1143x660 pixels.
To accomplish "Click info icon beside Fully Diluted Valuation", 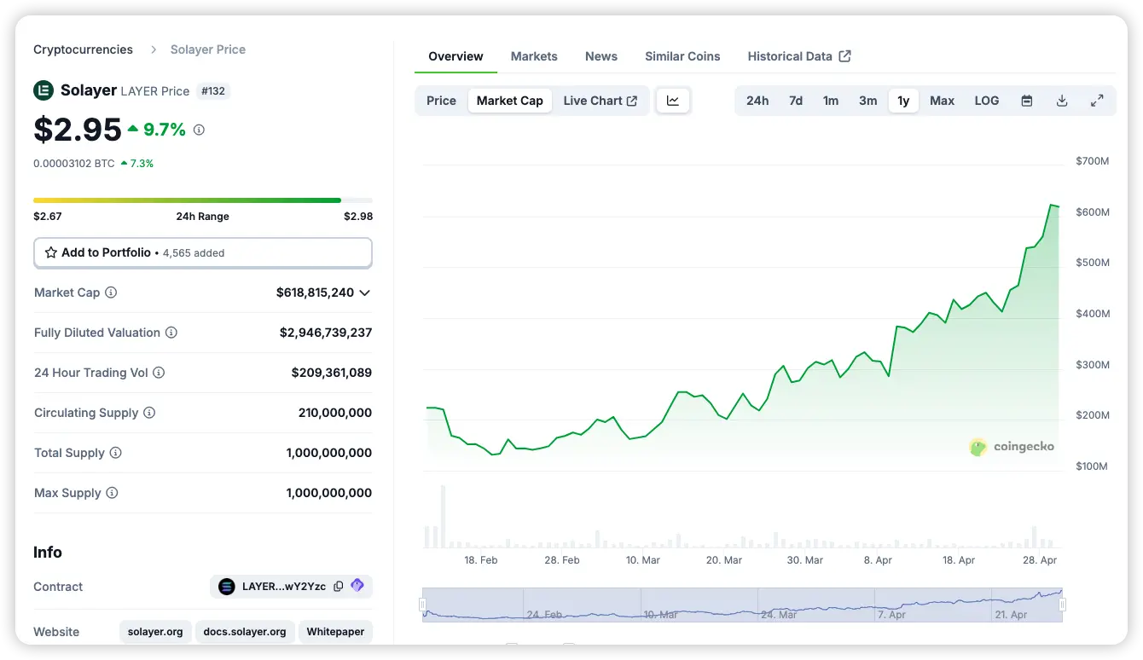I will tap(171, 333).
